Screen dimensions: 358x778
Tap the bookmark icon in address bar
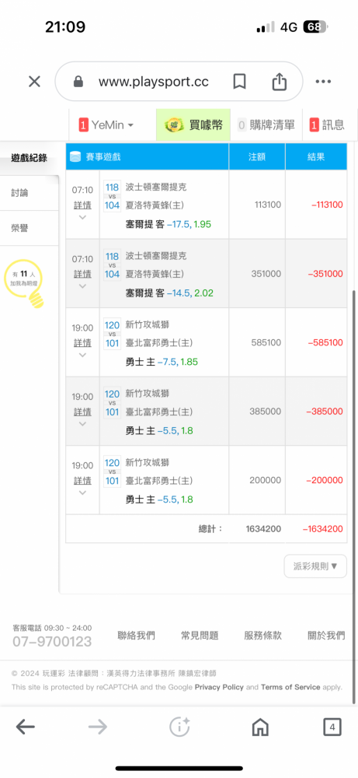coord(240,82)
